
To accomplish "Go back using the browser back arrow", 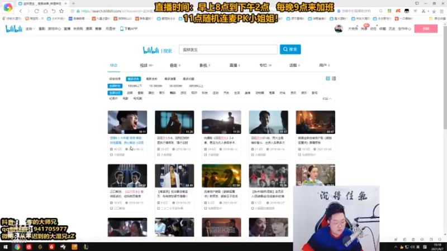I will click(21, 11).
